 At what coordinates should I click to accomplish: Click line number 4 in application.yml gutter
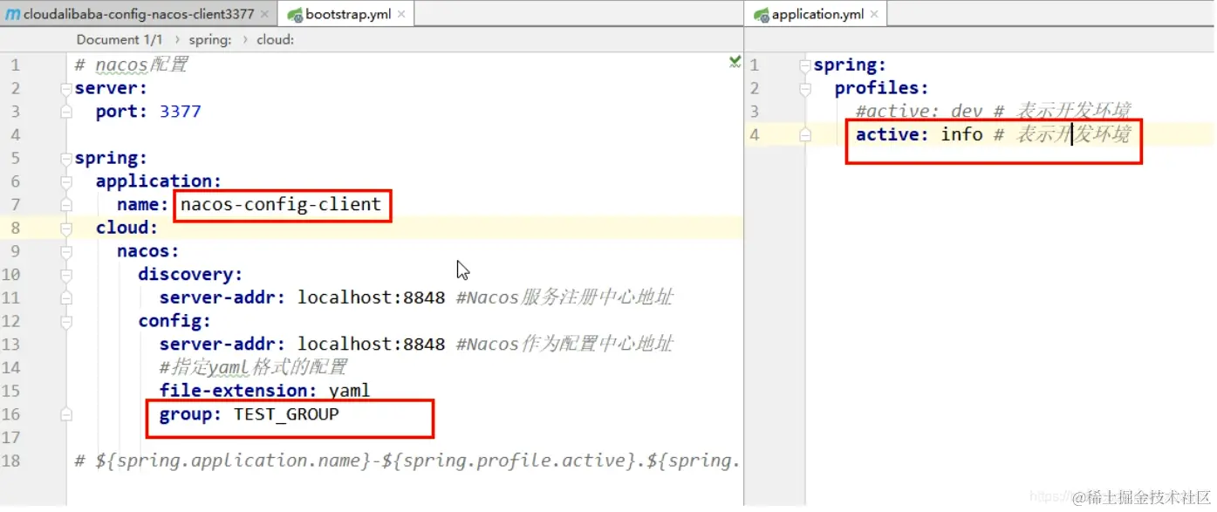(x=755, y=134)
